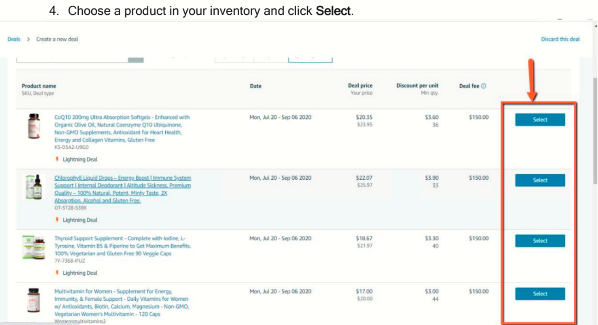The width and height of the screenshot is (598, 325).
Task: Click the search button beside the search box
Action: pos(136,59)
